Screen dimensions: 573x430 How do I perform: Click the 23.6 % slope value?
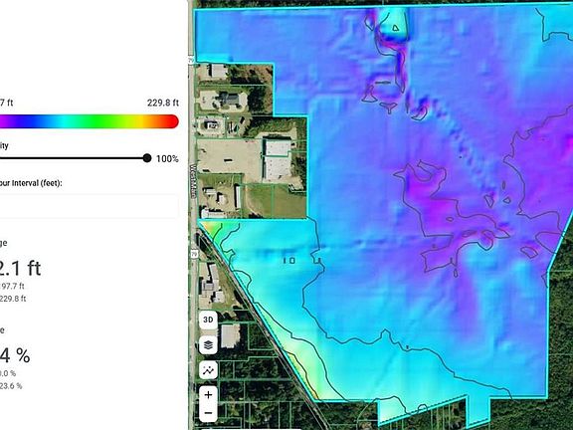[x=11, y=386]
